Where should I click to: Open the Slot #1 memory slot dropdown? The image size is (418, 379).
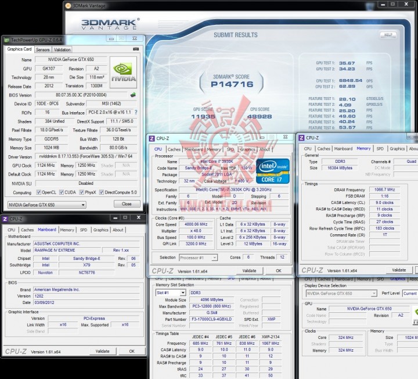coord(171,293)
